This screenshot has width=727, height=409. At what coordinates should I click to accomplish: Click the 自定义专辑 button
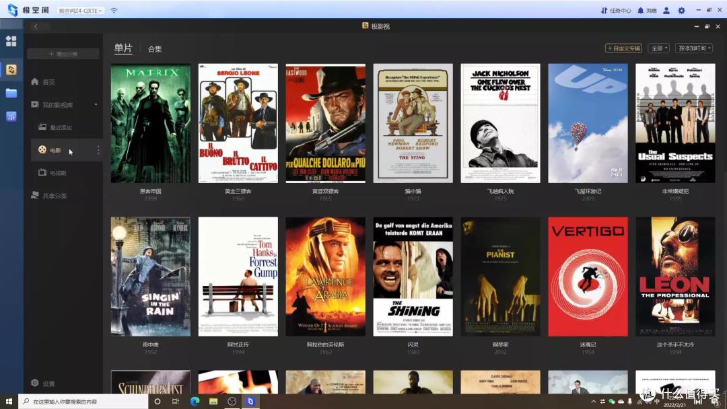click(623, 48)
